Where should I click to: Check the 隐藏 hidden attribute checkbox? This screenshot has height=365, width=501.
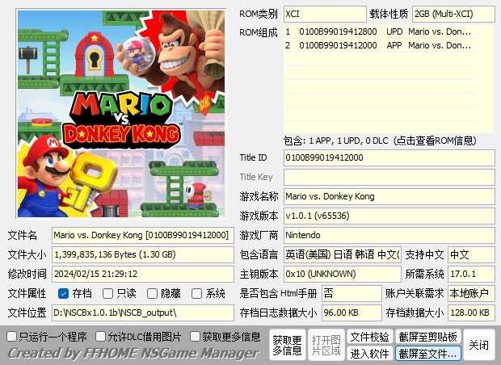click(153, 293)
